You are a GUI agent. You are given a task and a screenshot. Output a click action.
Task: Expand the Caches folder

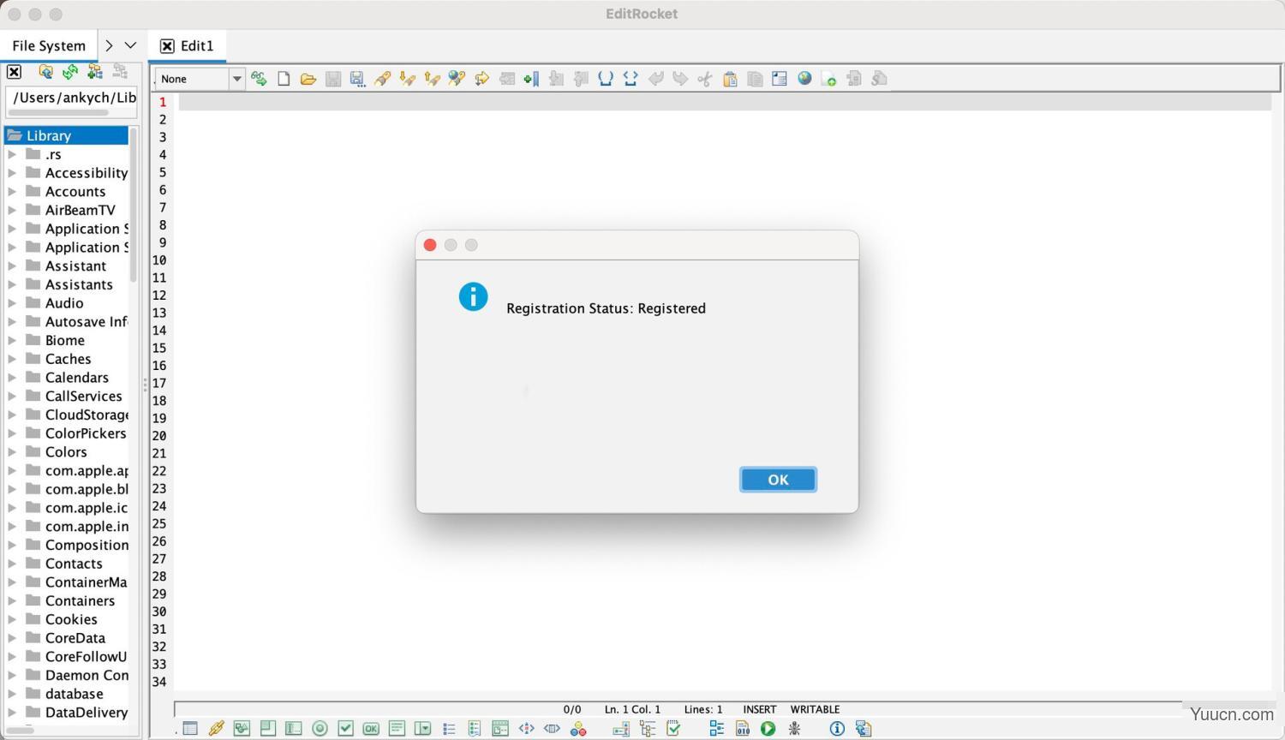click(x=12, y=359)
